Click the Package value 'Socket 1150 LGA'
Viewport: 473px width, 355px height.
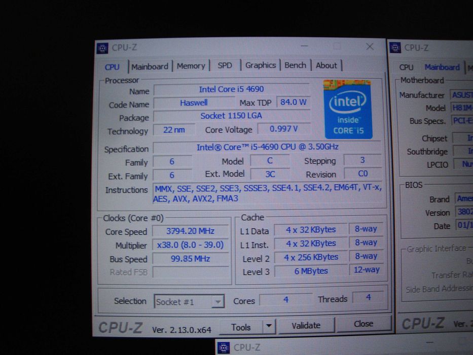[x=231, y=116]
